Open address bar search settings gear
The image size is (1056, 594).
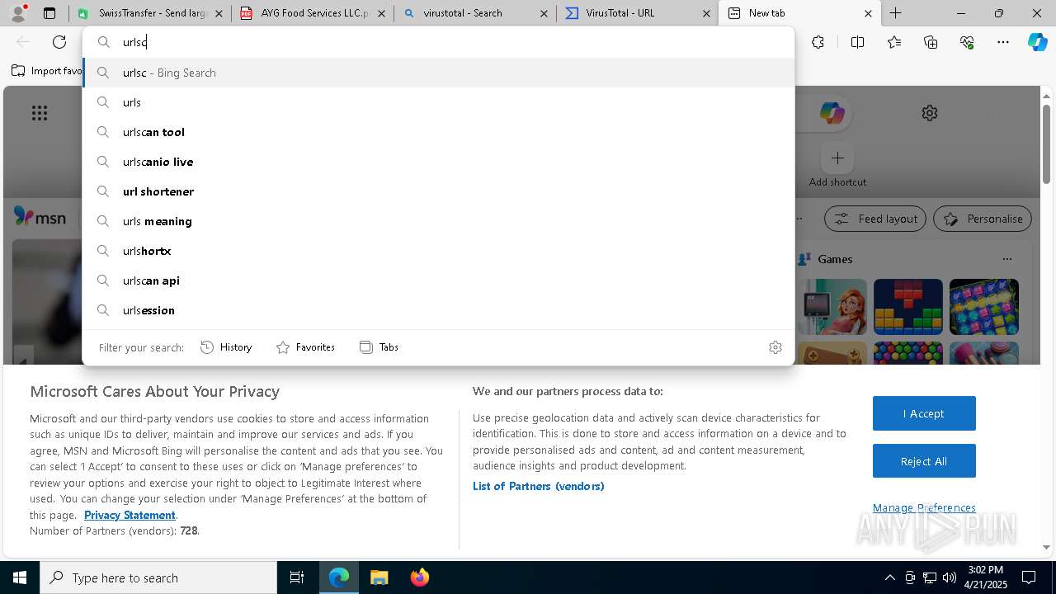tap(775, 347)
